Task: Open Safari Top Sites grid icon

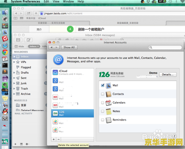Action: [x=21, y=18]
